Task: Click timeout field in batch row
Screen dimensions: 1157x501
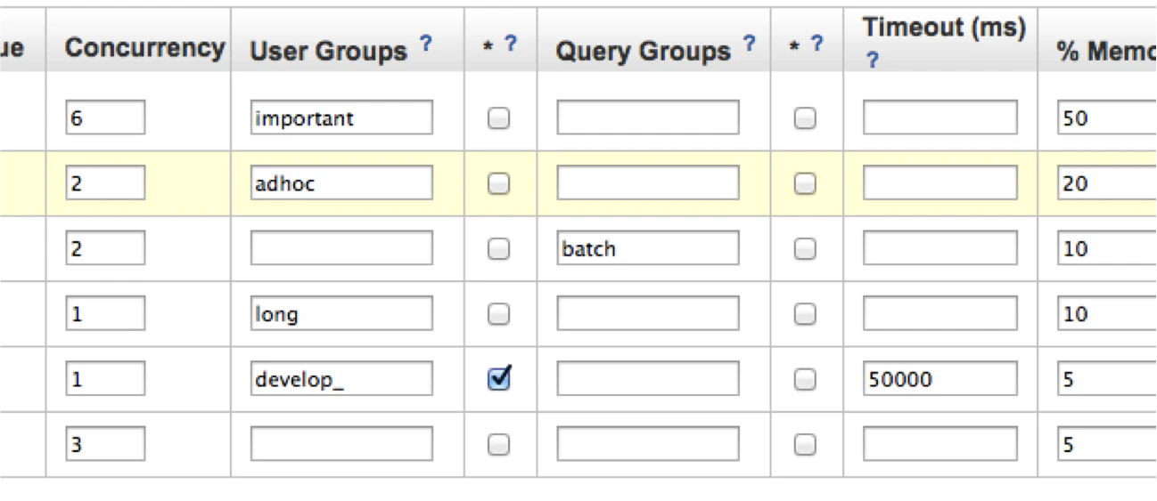Action: tap(940, 248)
